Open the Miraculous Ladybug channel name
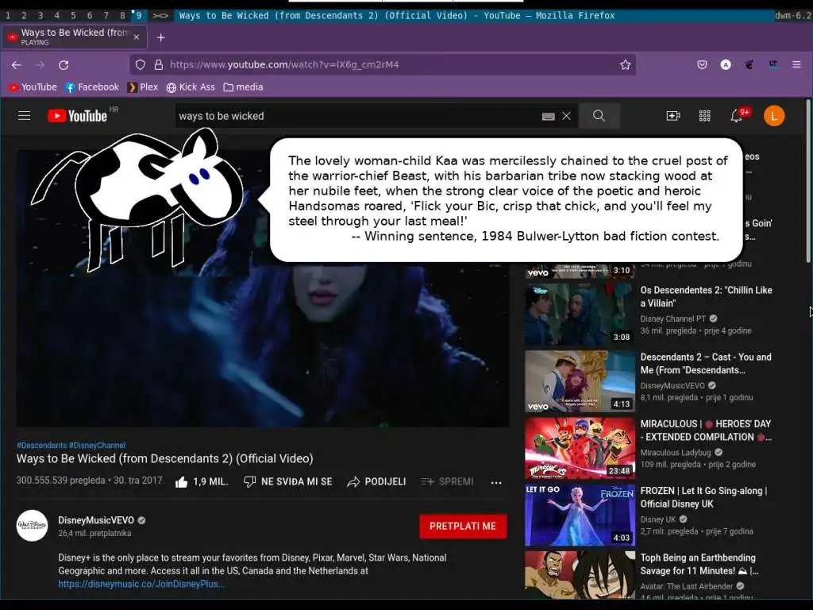Image resolution: width=813 pixels, height=610 pixels. click(x=676, y=453)
